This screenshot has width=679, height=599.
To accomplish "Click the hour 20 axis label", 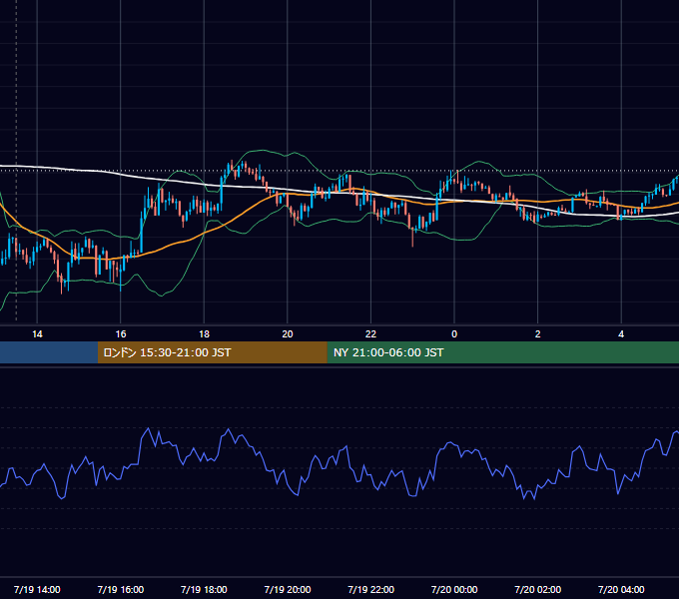I will pos(288,334).
